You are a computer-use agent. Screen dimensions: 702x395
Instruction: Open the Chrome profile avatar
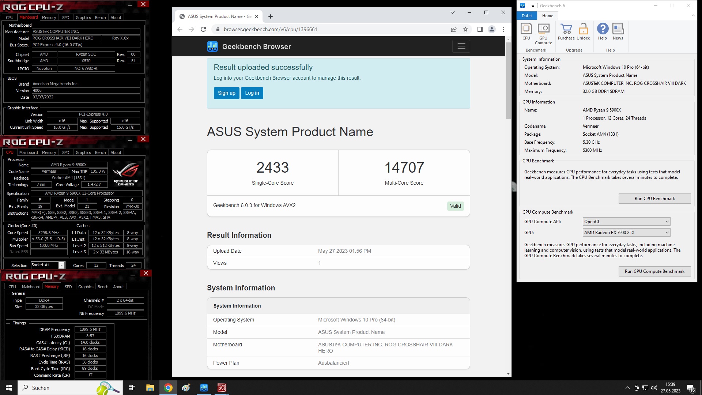[492, 29]
